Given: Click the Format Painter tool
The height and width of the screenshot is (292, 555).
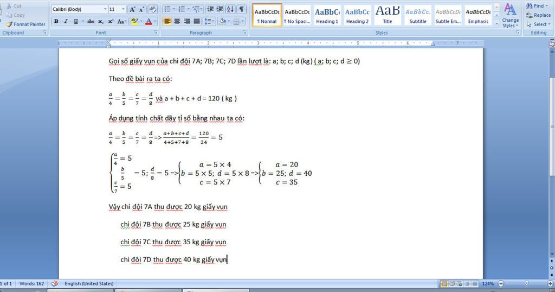Looking at the screenshot, I should point(26,24).
